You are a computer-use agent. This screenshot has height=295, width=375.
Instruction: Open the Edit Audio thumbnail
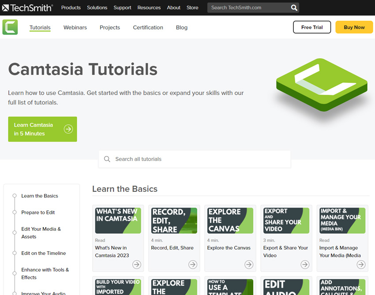coord(286,287)
